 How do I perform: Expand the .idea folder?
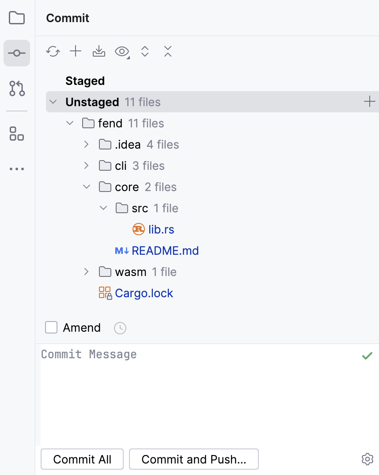point(86,144)
